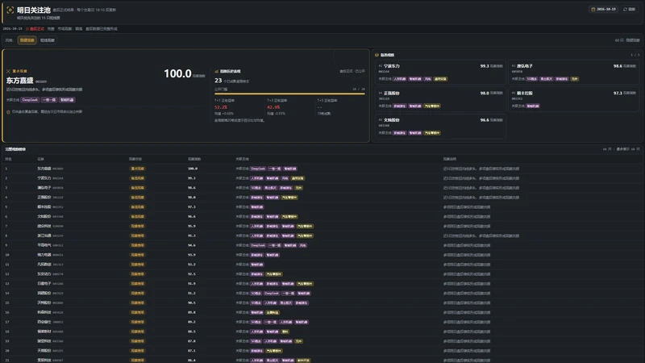Open the 文灿股份 backup card

coord(440,127)
